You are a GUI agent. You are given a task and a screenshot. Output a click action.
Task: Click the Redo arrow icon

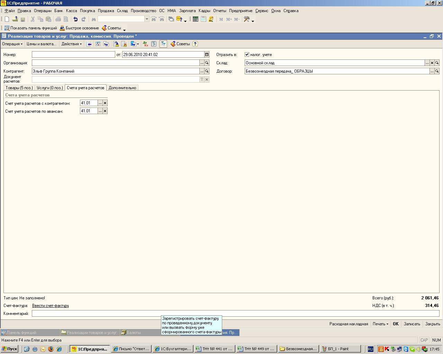coord(83,19)
